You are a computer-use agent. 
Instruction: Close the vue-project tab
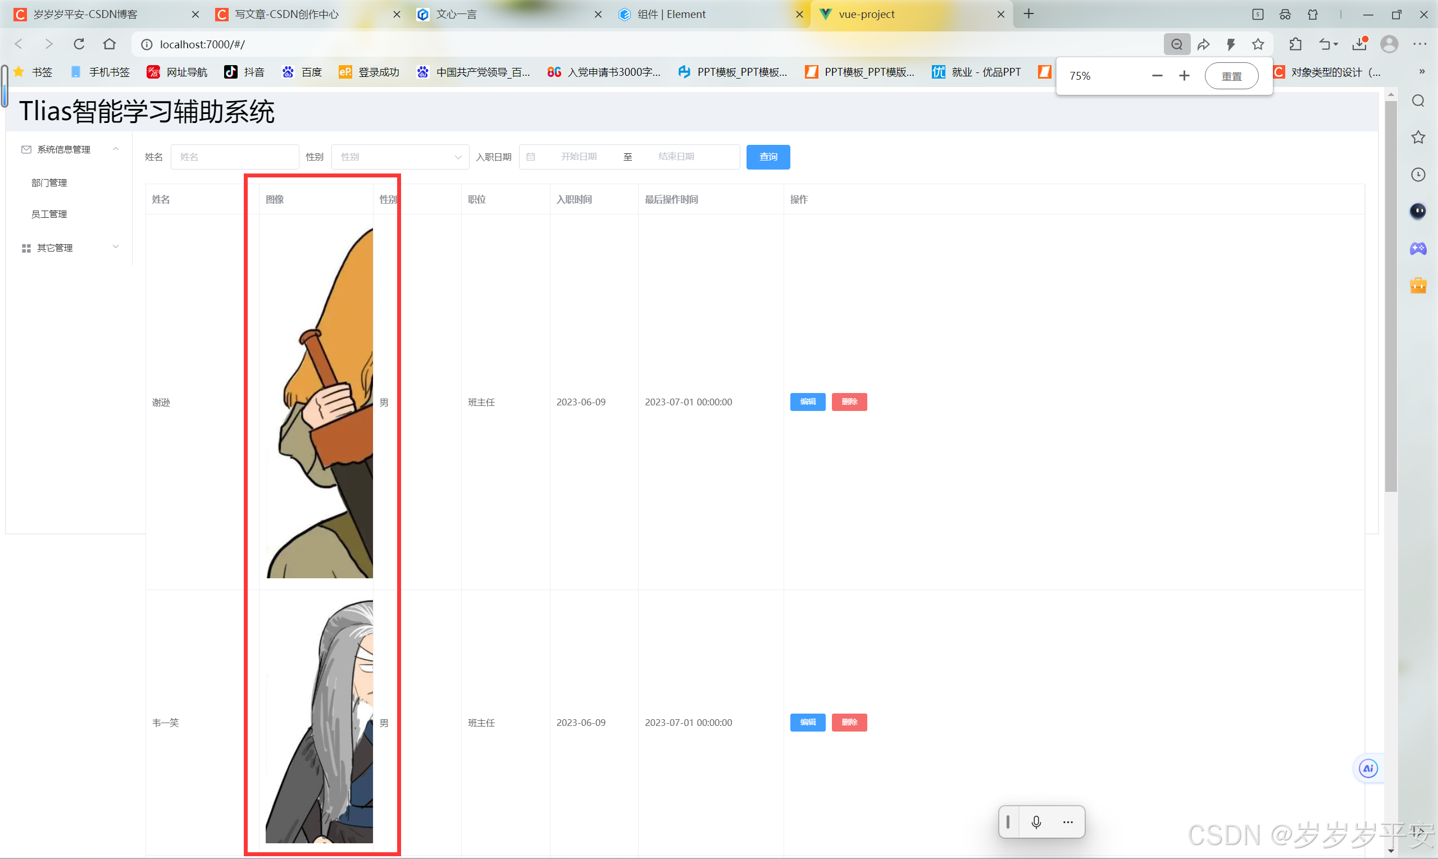tap(1001, 15)
